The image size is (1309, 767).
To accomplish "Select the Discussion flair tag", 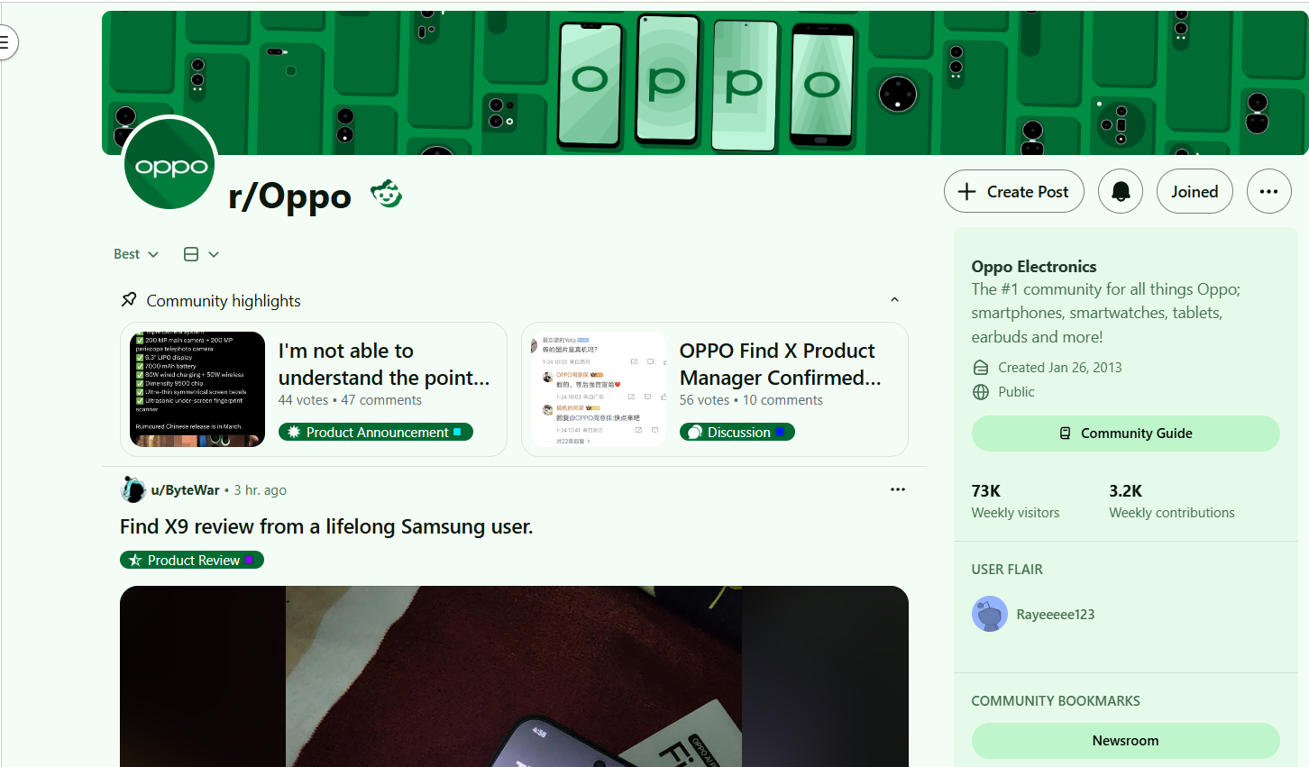I will (x=737, y=433).
